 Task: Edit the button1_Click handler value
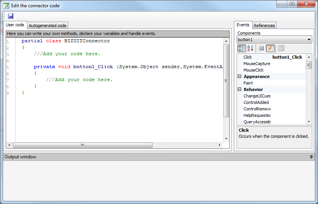[x=288, y=57]
